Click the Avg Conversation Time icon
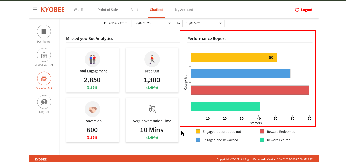The height and width of the screenshot is (162, 346). (x=152, y=110)
